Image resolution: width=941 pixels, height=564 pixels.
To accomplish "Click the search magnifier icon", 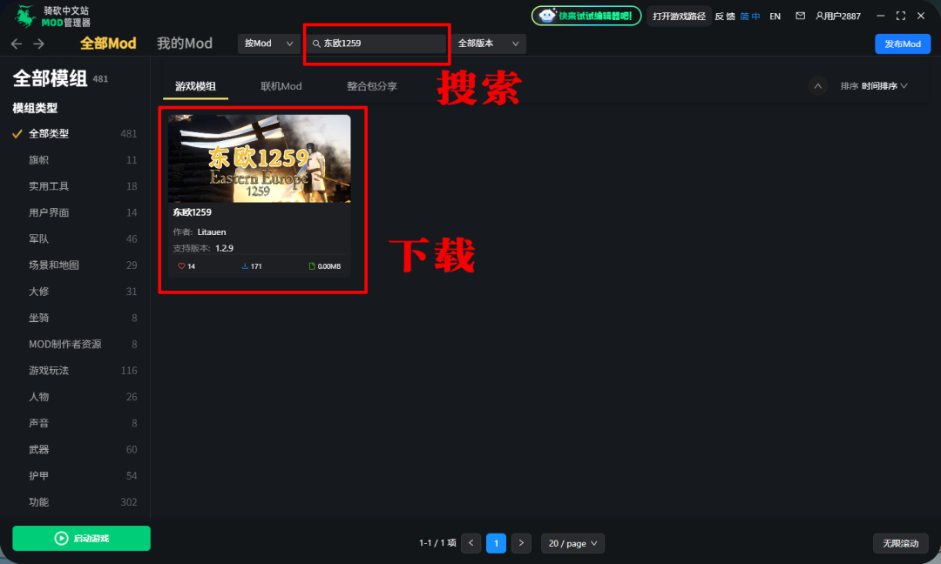I will pyautogui.click(x=316, y=44).
